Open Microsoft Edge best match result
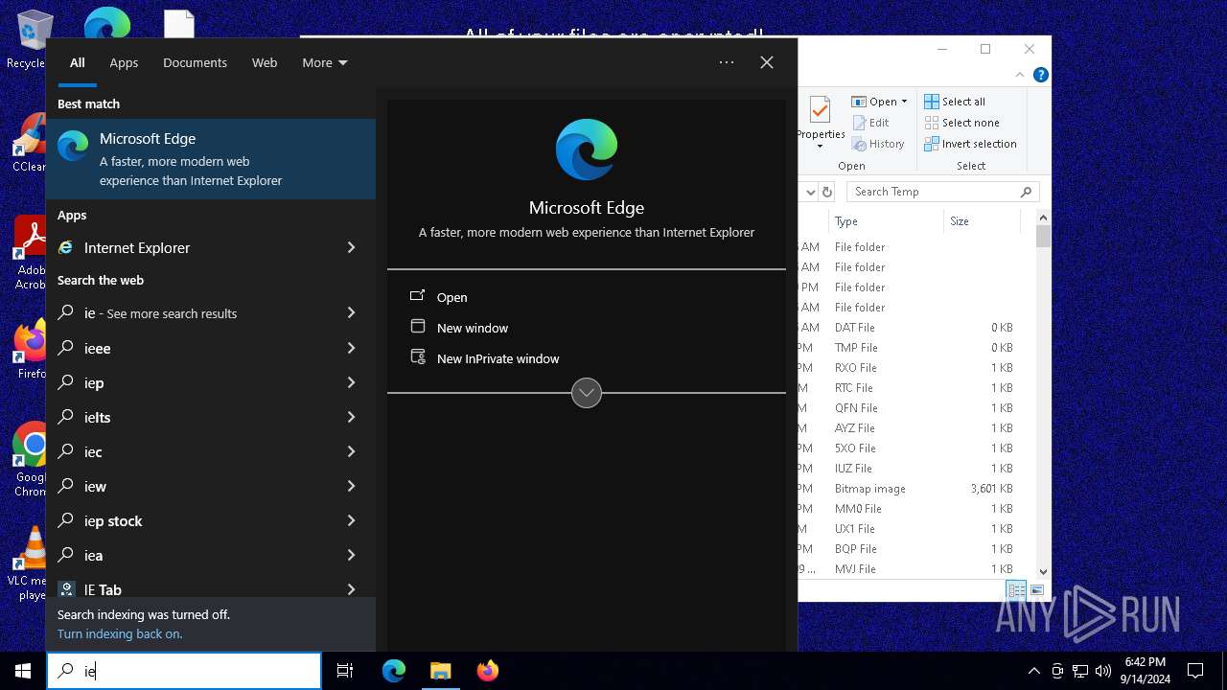 pos(211,159)
